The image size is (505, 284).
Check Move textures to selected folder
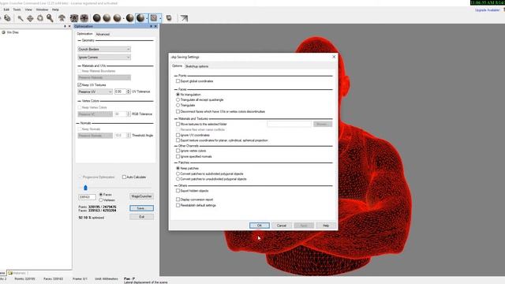coord(178,124)
